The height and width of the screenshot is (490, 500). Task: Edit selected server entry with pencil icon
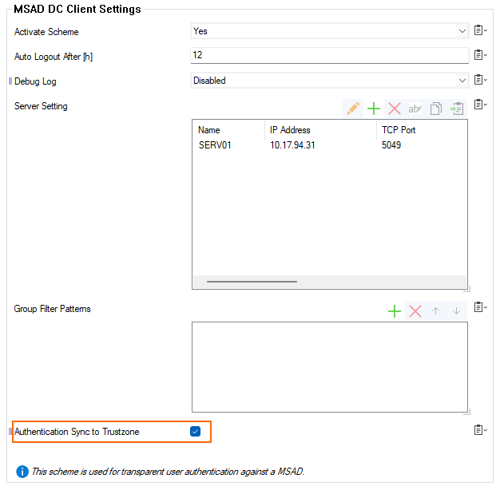353,109
